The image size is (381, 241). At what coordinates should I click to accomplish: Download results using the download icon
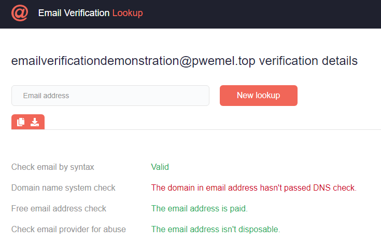35,122
